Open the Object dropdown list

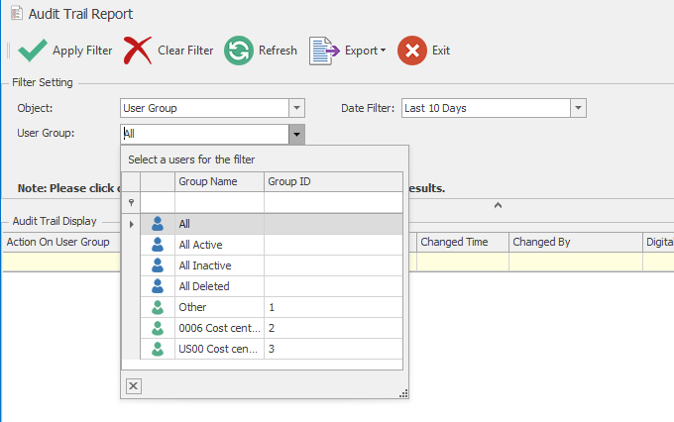pyautogui.click(x=296, y=108)
